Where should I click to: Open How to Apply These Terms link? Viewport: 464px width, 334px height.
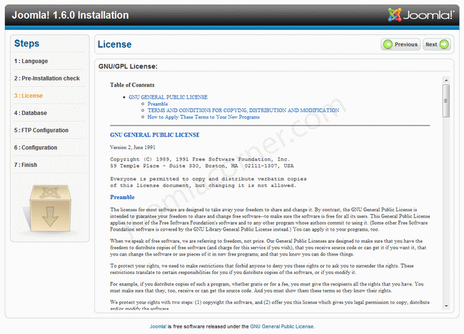[x=203, y=117]
